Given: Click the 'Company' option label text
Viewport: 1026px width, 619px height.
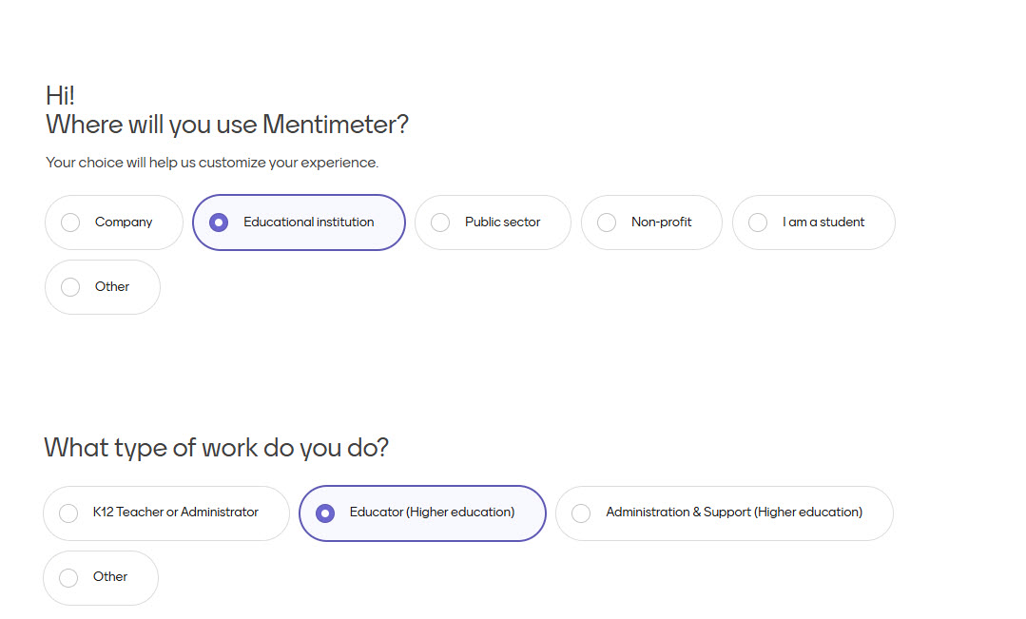Looking at the screenshot, I should [x=124, y=222].
